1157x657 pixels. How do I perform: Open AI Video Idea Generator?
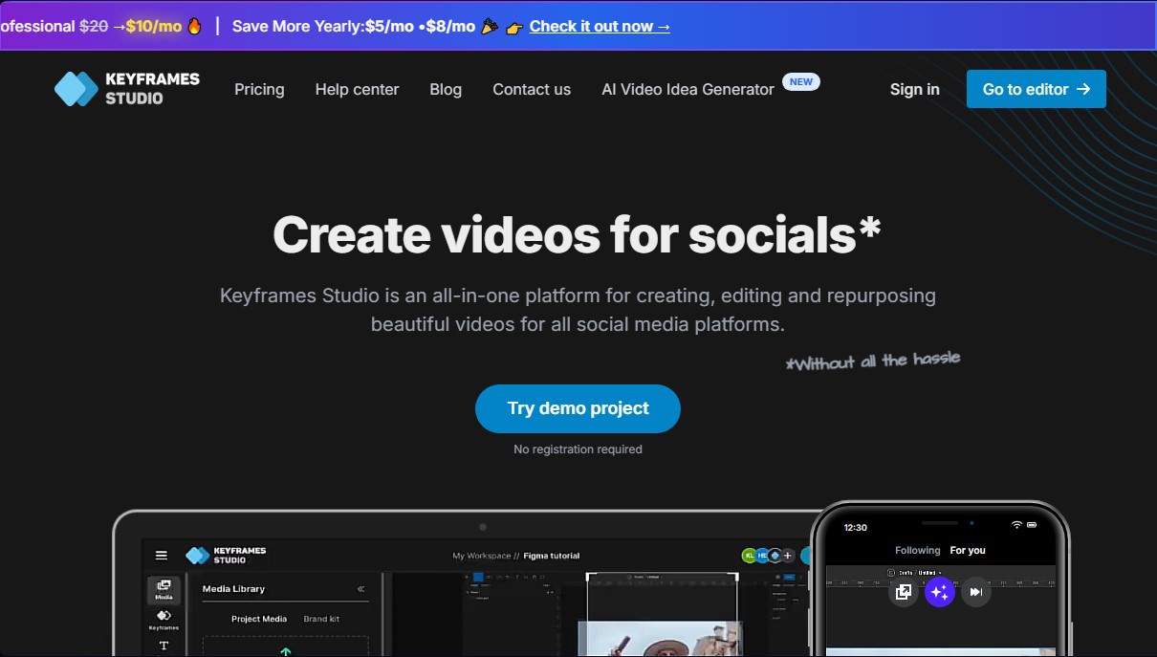click(688, 89)
